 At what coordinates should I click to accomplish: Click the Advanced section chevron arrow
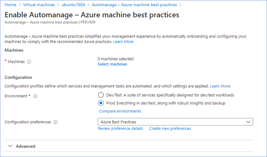[10, 146]
